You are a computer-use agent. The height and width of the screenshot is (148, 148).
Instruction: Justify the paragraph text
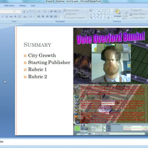(51, 17)
